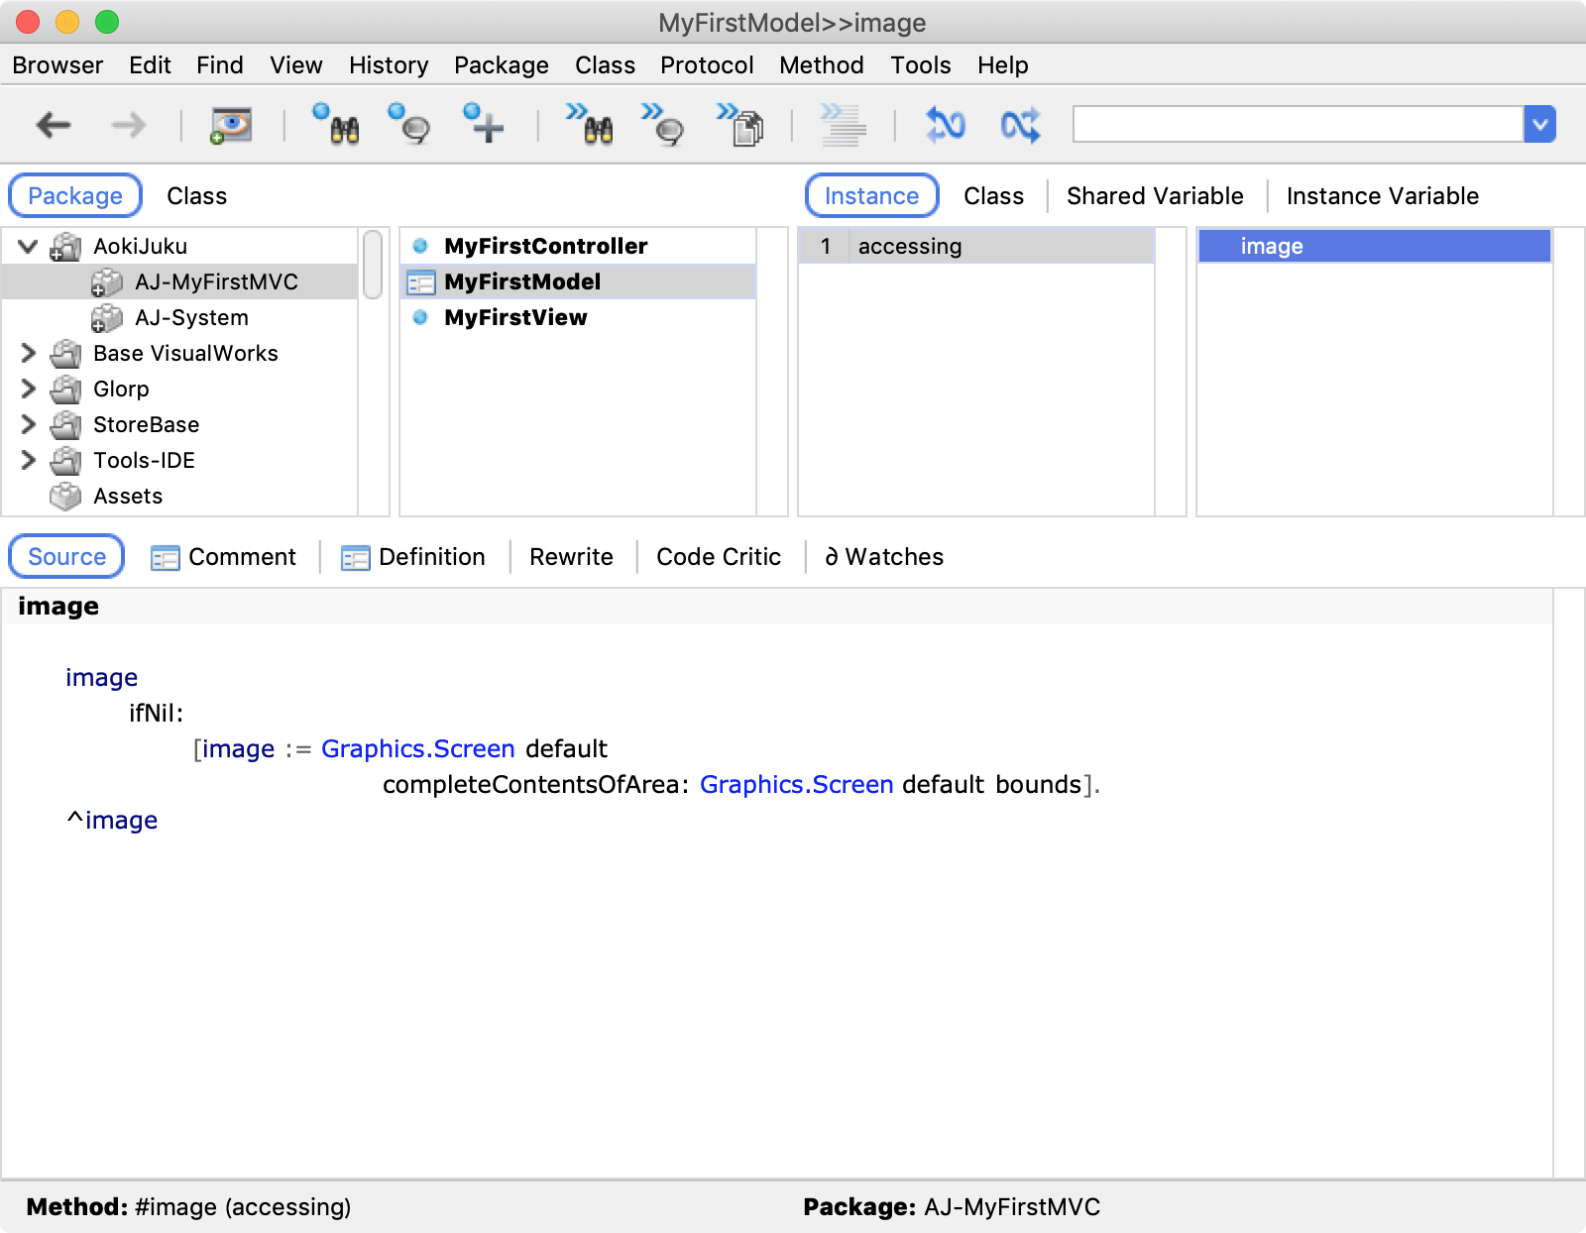Select the Shared Variable mode
Viewport: 1586px width, 1233px height.
(1154, 196)
